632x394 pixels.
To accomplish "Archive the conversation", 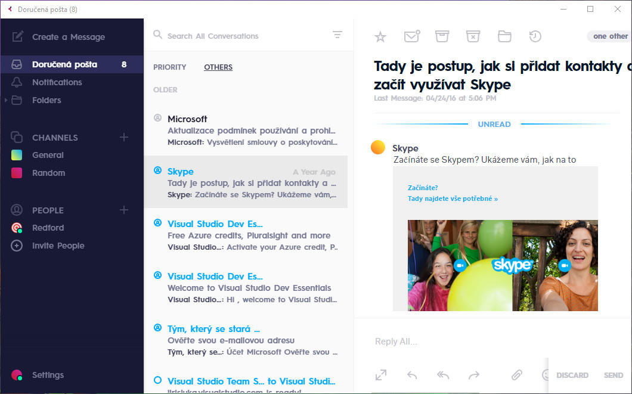I will click(x=442, y=36).
